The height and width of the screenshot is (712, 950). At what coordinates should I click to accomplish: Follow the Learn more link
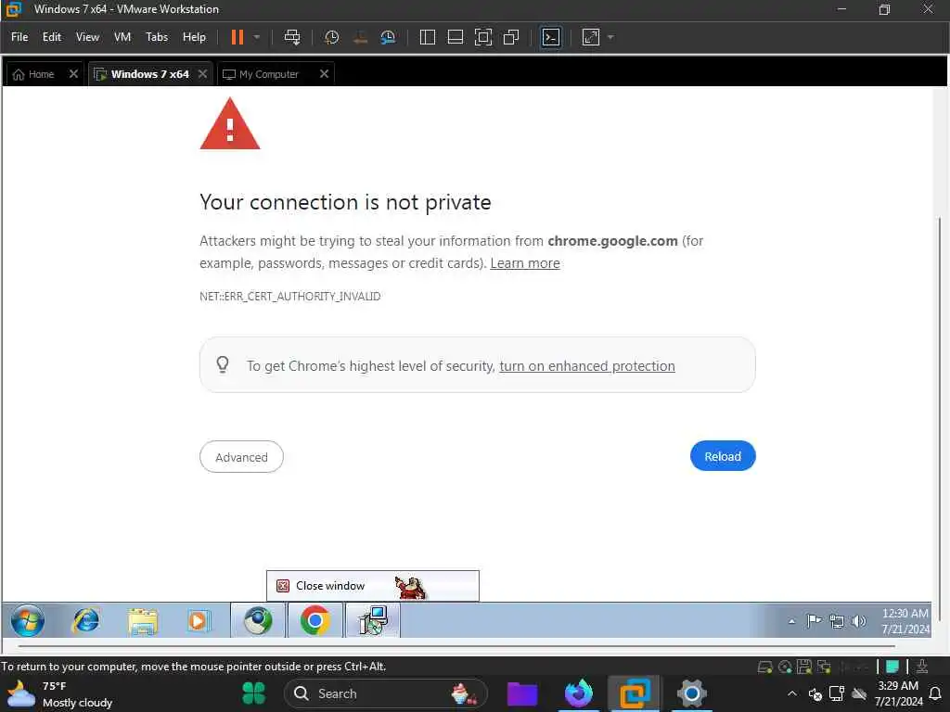click(525, 263)
